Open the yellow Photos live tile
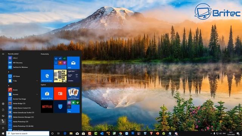The image size is (242, 136). (x=60, y=76)
